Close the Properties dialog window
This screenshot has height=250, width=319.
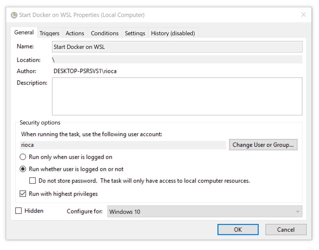coord(303,15)
